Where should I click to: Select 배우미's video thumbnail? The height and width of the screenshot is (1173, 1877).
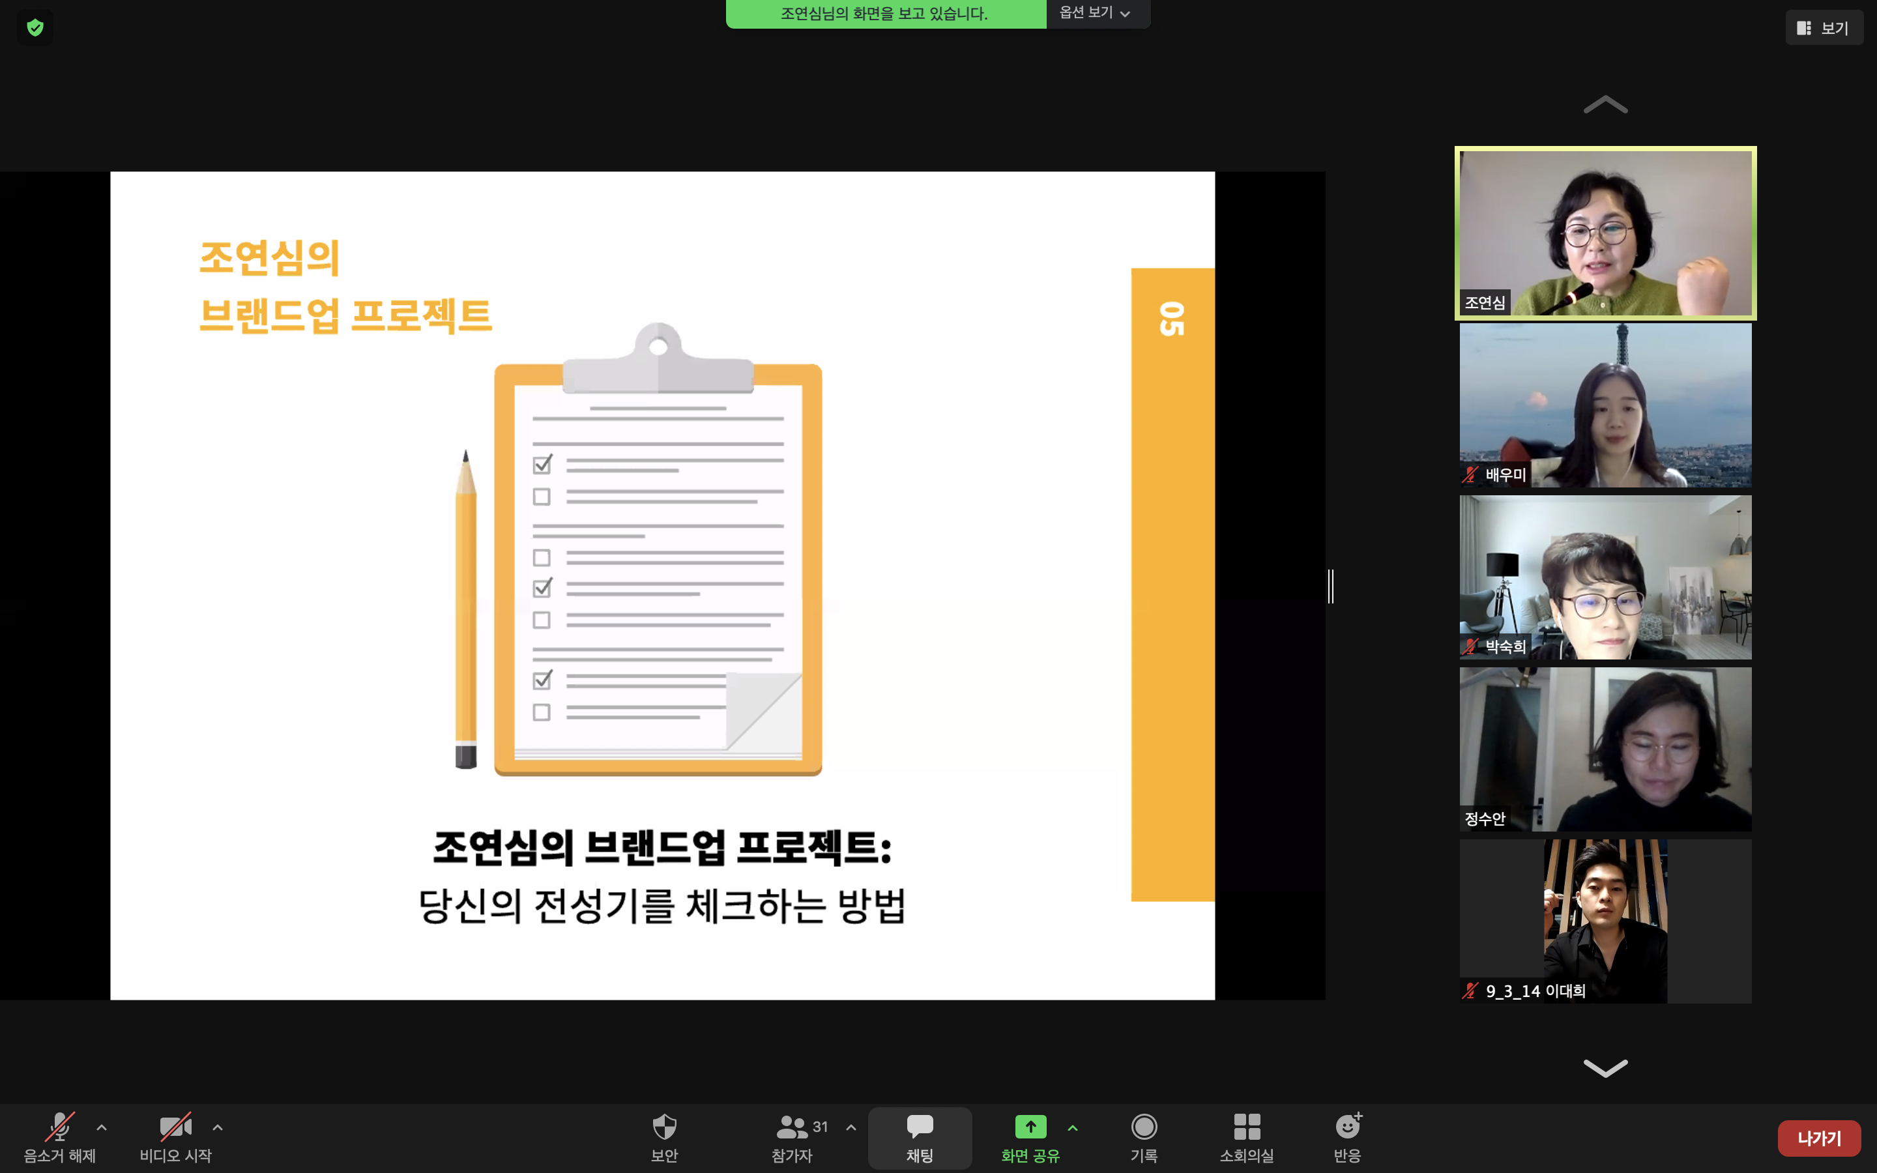coord(1605,405)
